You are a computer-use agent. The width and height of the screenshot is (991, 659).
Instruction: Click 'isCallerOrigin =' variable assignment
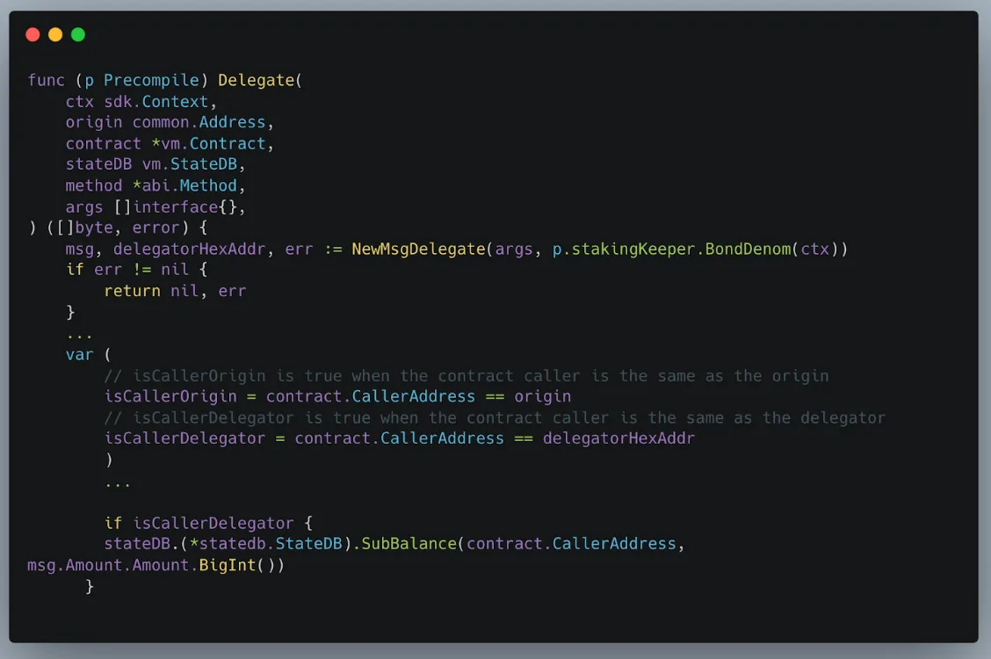(x=180, y=396)
